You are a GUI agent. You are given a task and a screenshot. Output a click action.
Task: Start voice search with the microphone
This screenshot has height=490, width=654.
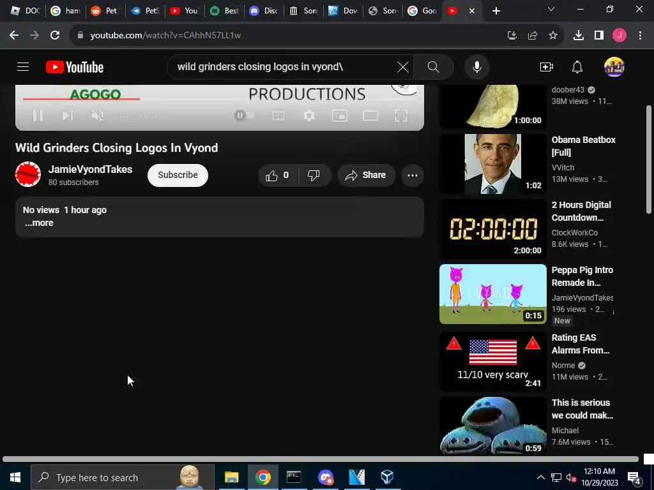[476, 66]
